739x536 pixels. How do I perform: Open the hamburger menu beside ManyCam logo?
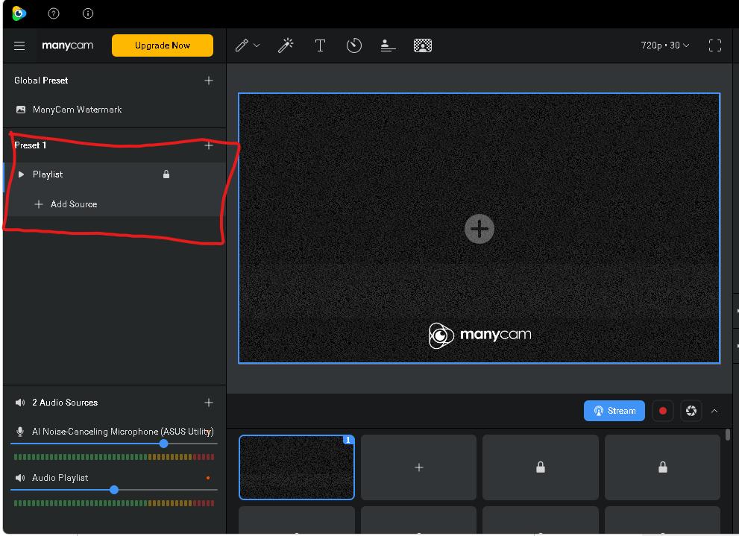pyautogui.click(x=19, y=45)
